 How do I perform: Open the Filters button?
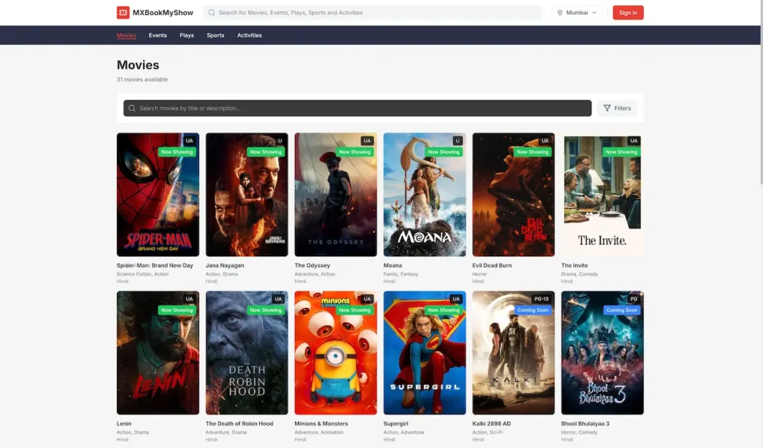pos(617,108)
